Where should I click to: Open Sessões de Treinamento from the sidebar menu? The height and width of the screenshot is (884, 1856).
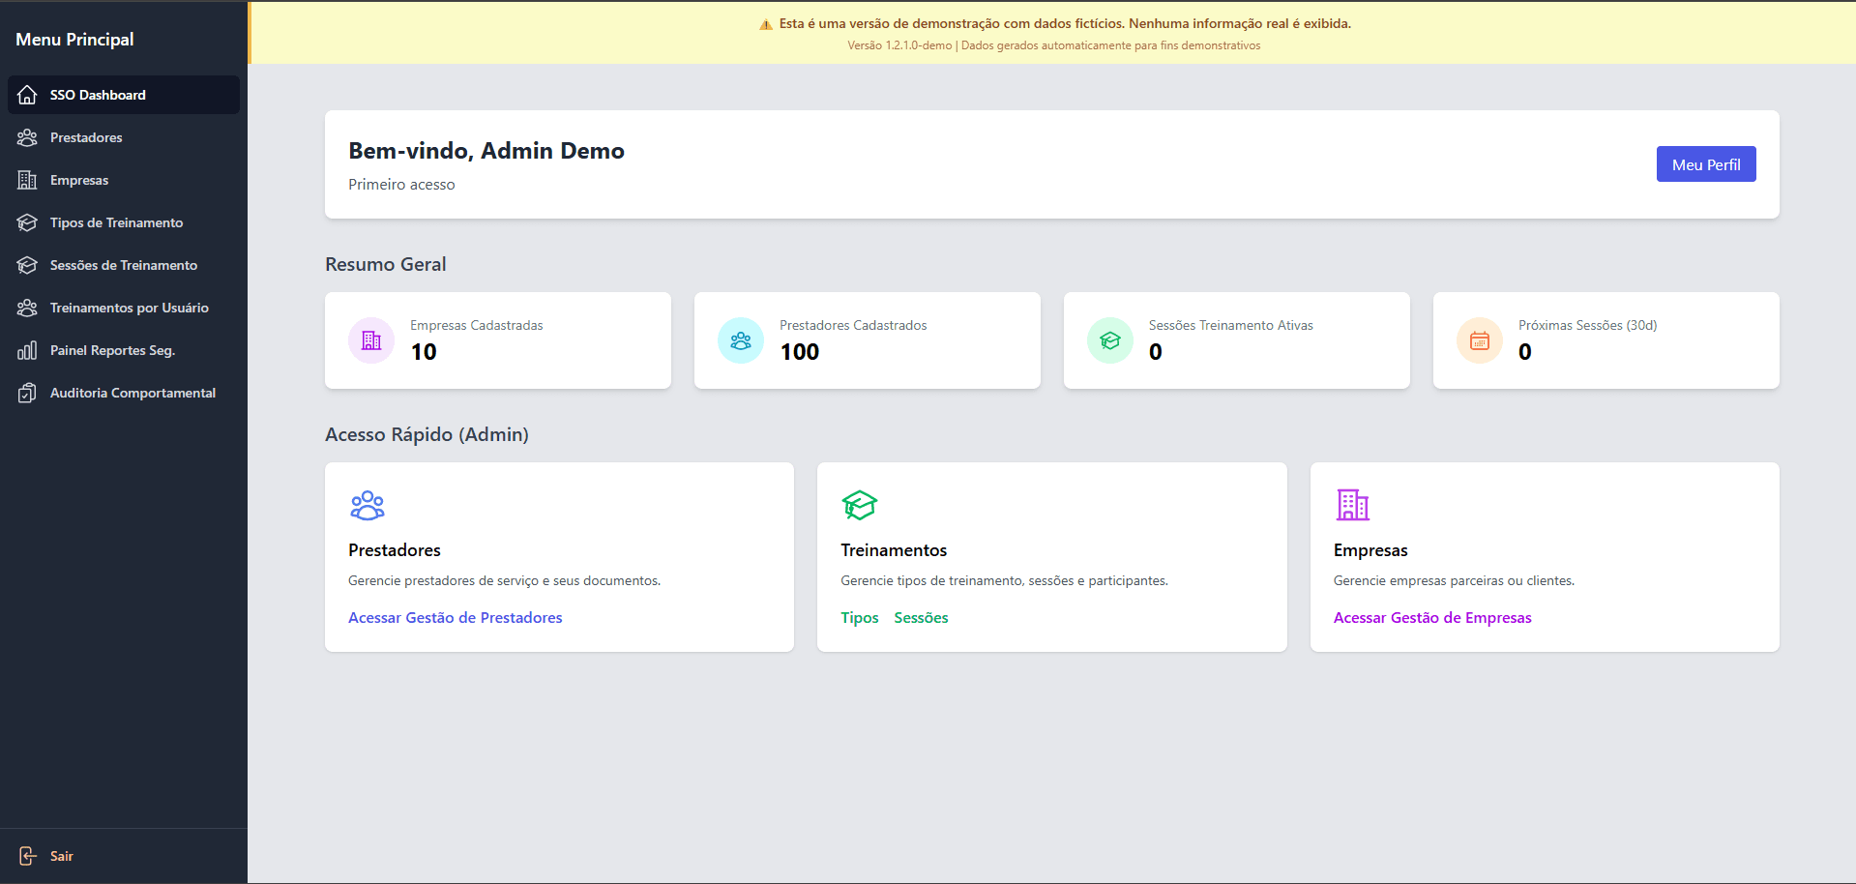click(123, 264)
